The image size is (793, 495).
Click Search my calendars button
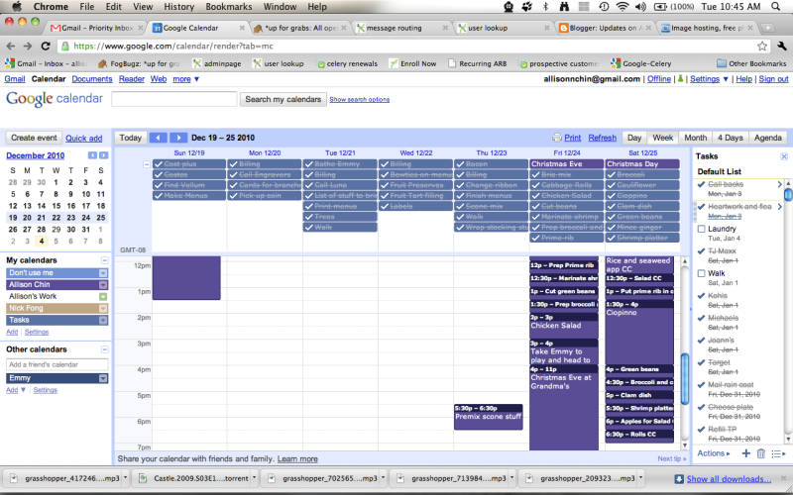283,99
